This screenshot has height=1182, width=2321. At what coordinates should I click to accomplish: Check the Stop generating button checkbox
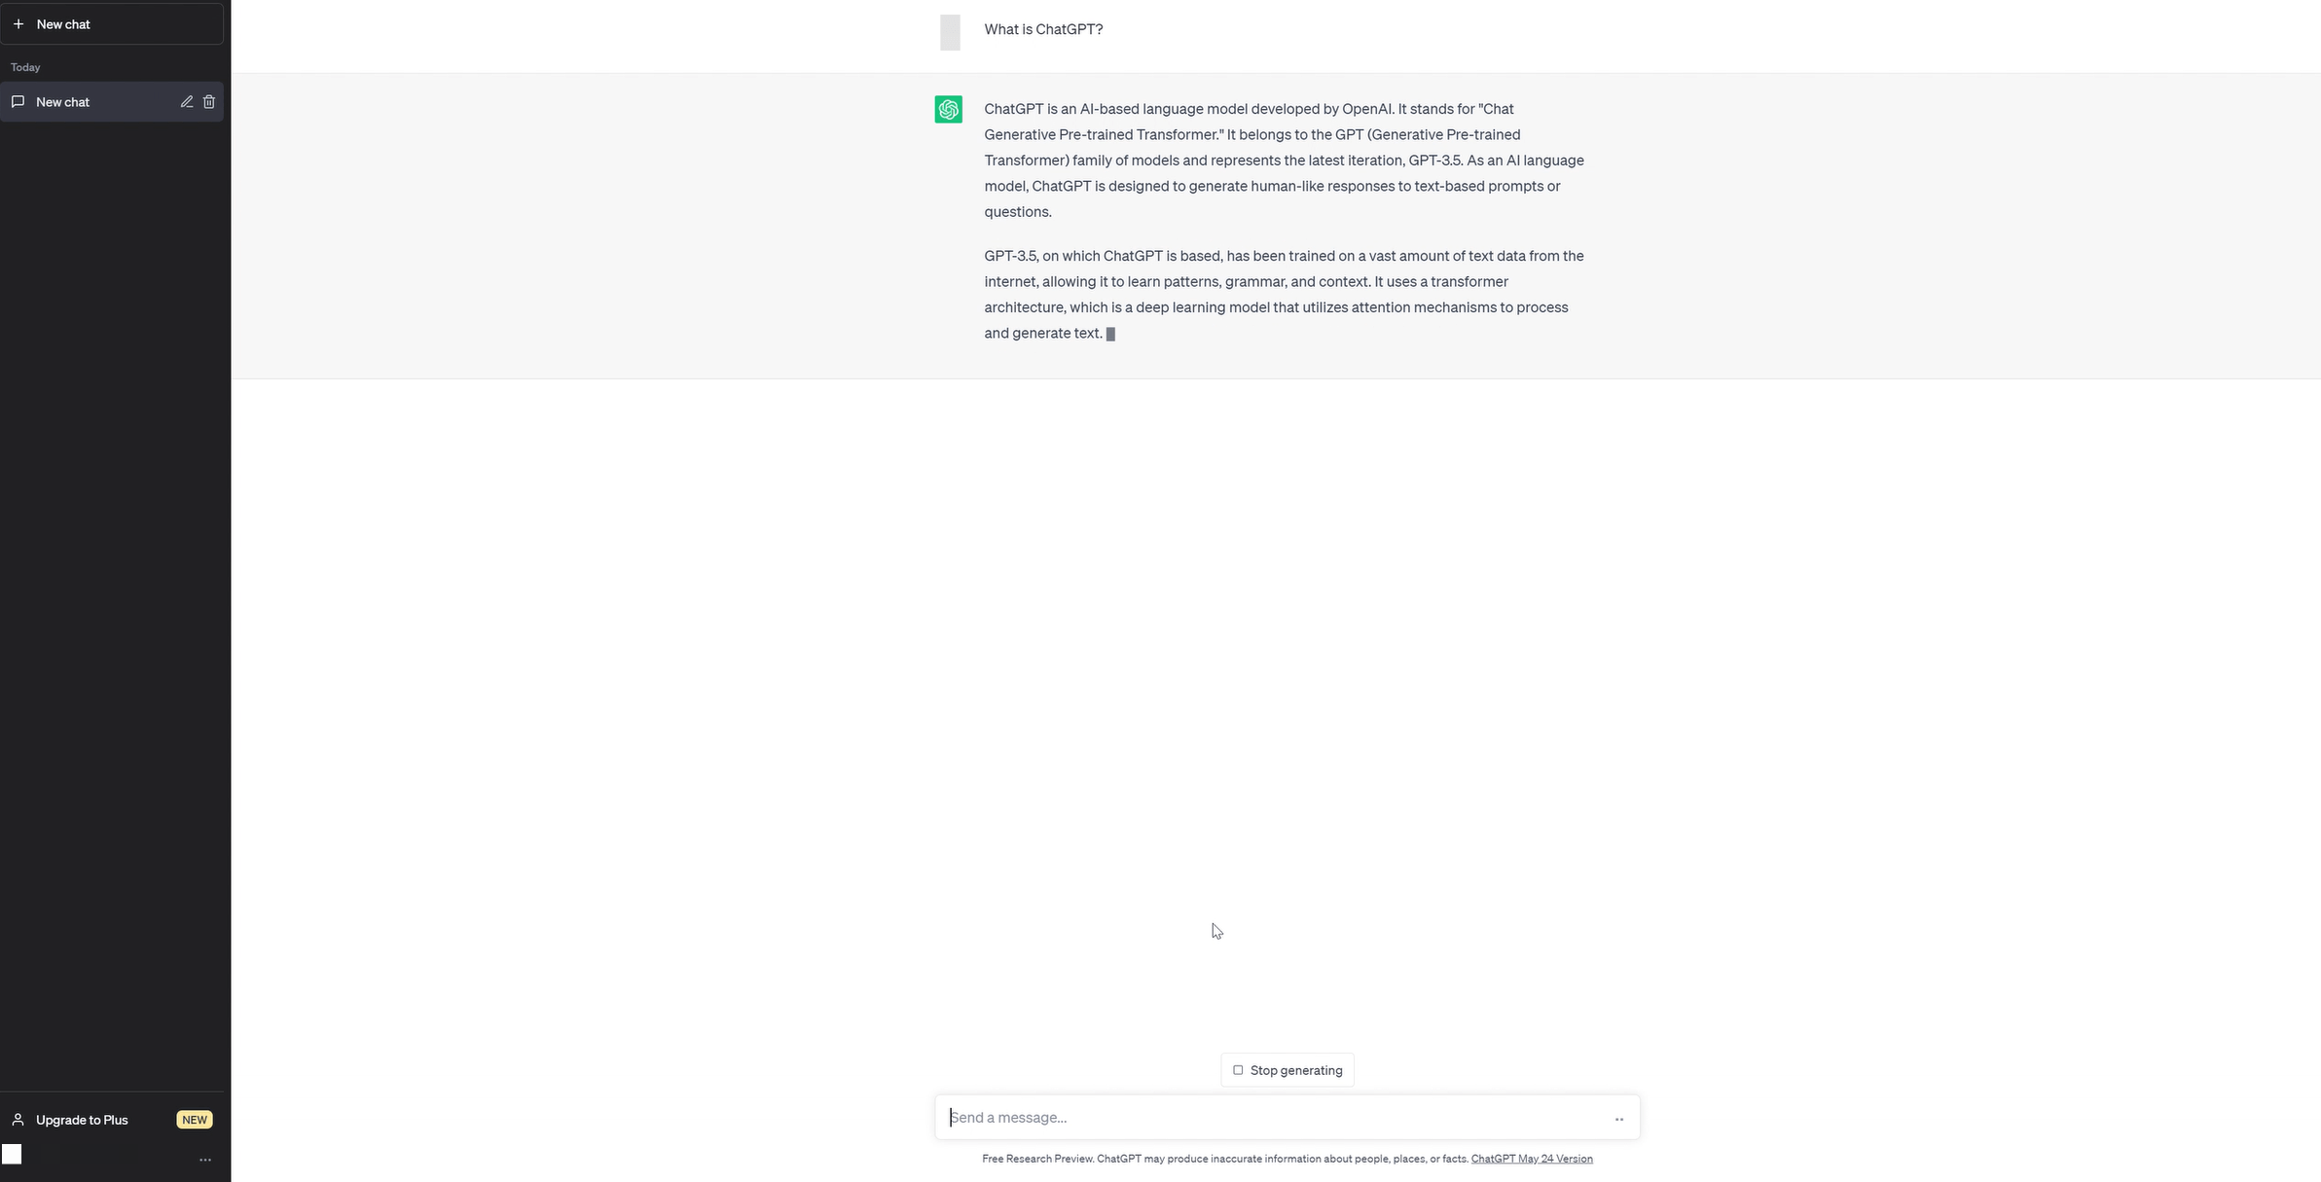1237,1069
